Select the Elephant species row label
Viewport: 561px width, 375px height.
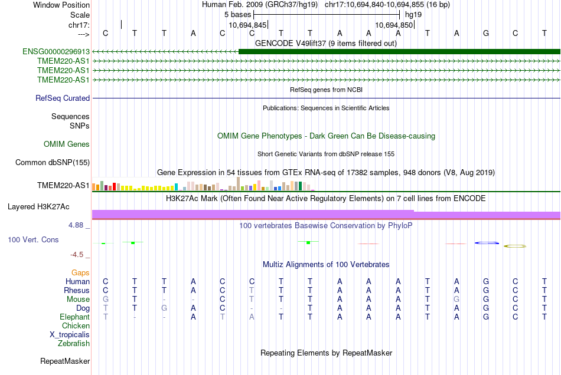pos(74,317)
